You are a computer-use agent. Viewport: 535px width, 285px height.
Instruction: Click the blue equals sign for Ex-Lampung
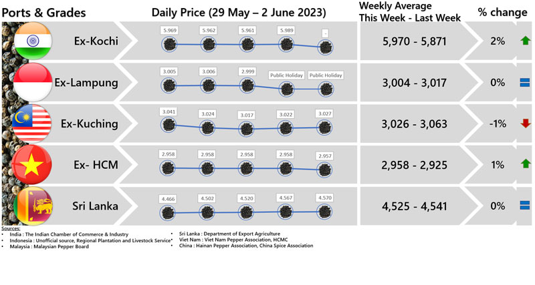coord(525,83)
